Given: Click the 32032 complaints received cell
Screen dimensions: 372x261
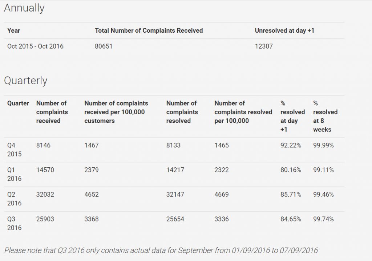Looking at the screenshot, I should pos(45,195).
